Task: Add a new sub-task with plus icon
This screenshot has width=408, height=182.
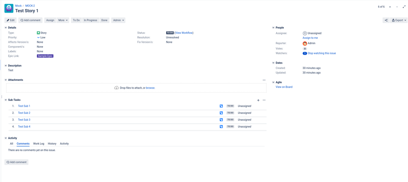Action: (259, 100)
